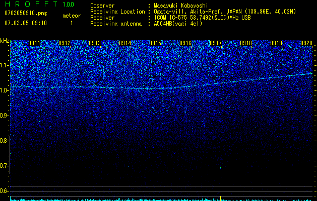Click the 0911 time marker
317x201 pixels.
pos(34,43)
